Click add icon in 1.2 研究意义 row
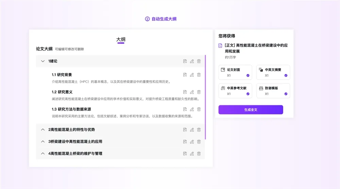340x189 pixels. (x=185, y=92)
